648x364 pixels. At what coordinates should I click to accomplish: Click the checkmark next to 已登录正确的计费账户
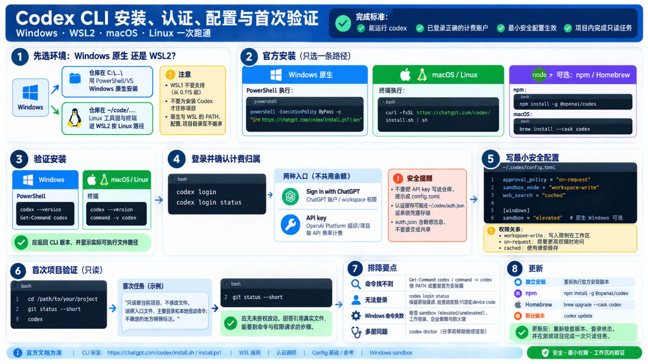(x=420, y=28)
